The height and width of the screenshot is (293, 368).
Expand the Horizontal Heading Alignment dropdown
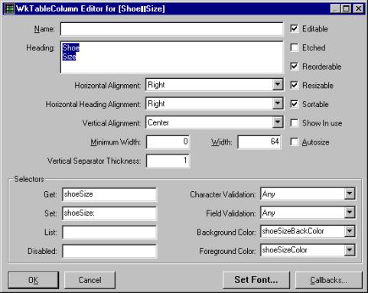pos(277,103)
